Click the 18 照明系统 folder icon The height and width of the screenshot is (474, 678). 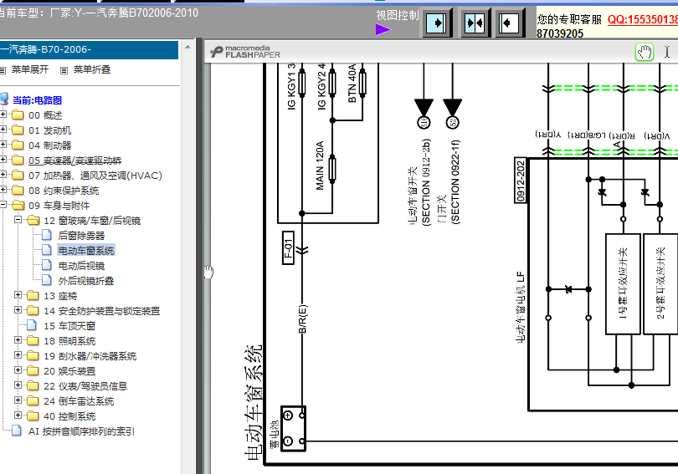click(33, 341)
